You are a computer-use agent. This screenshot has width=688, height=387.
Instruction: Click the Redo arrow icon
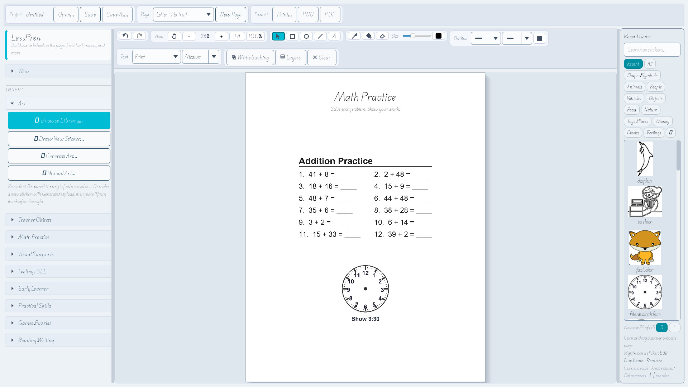140,36
